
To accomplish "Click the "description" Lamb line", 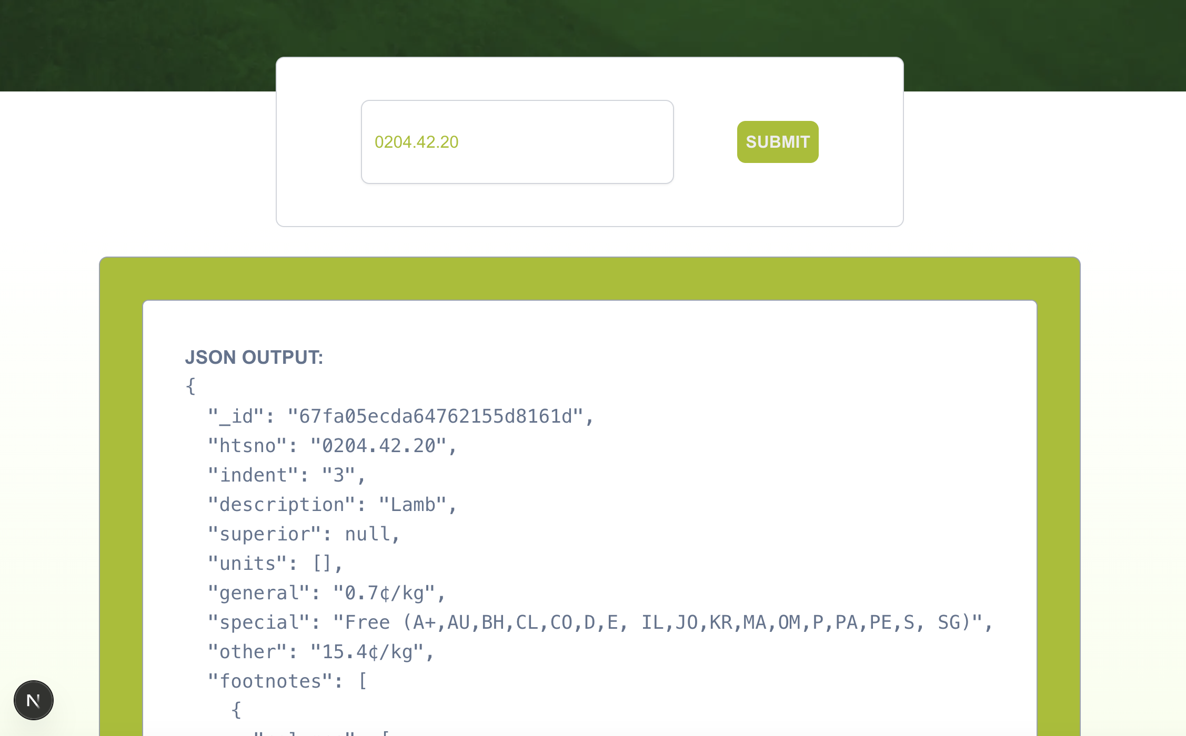I will click(x=331, y=505).
